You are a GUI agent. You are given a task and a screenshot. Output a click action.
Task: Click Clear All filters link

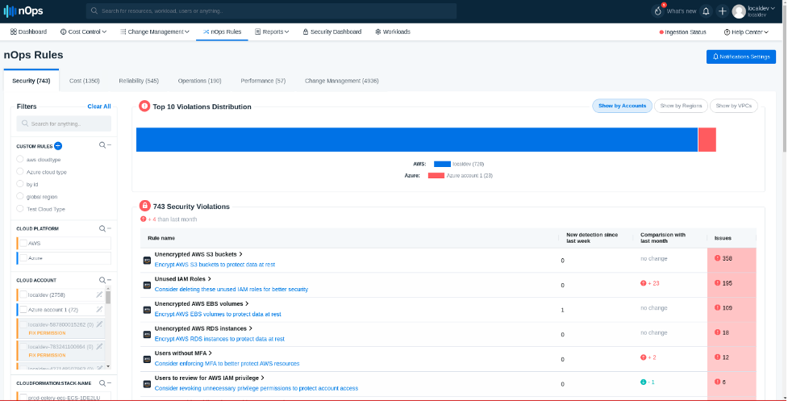[x=98, y=107]
